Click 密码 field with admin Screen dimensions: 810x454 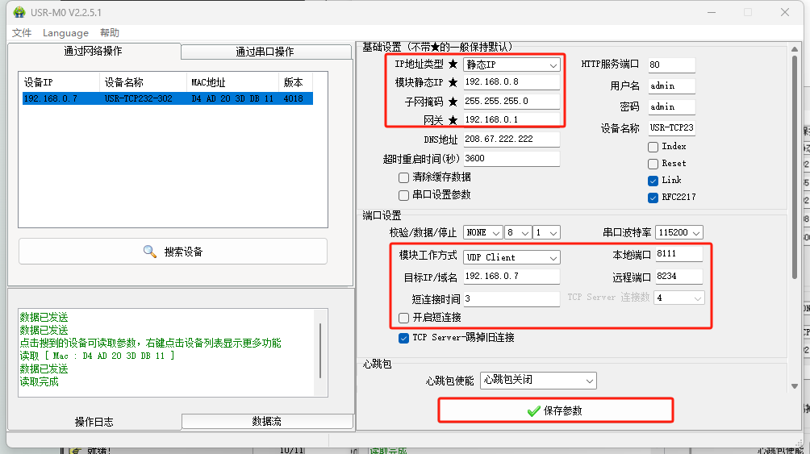(671, 107)
